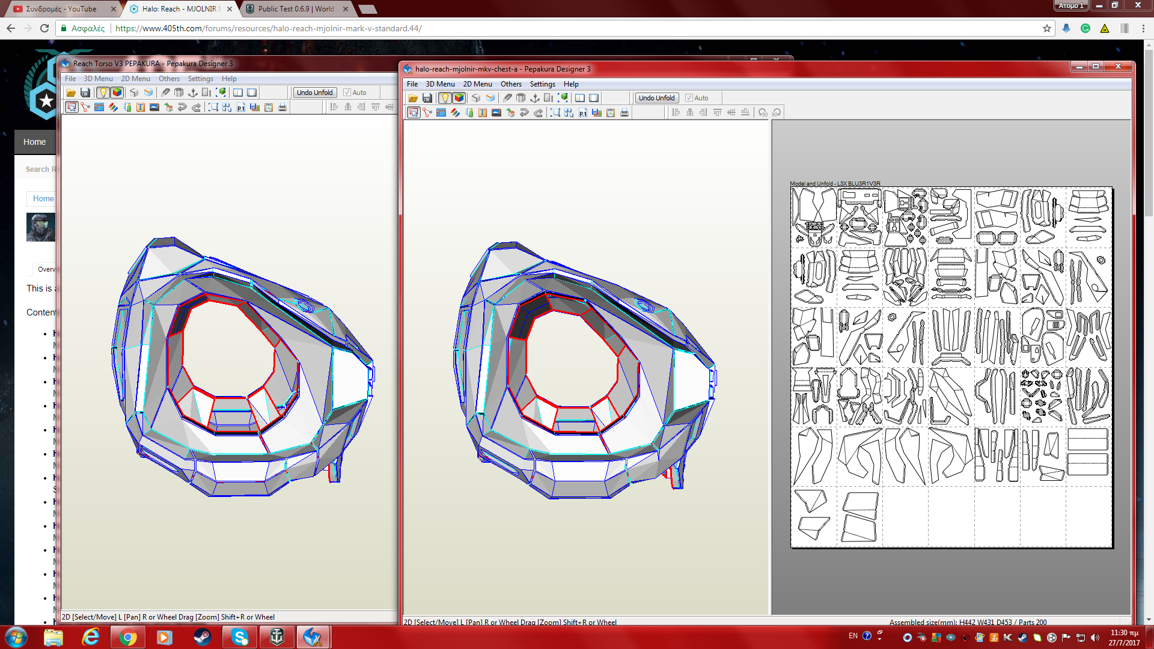This screenshot has height=649, width=1154.
Task: Toggle split 3D/2D view in chest-a window
Action: 580,98
